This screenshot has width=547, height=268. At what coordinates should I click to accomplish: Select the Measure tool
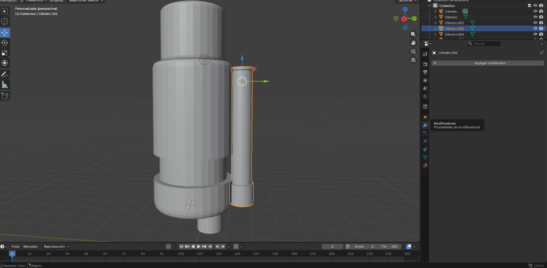(5, 84)
